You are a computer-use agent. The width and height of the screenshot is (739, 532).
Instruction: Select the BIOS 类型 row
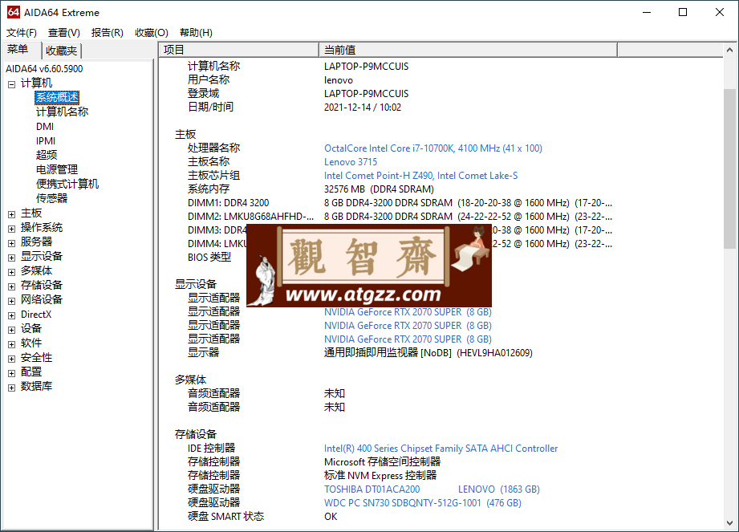tap(209, 258)
